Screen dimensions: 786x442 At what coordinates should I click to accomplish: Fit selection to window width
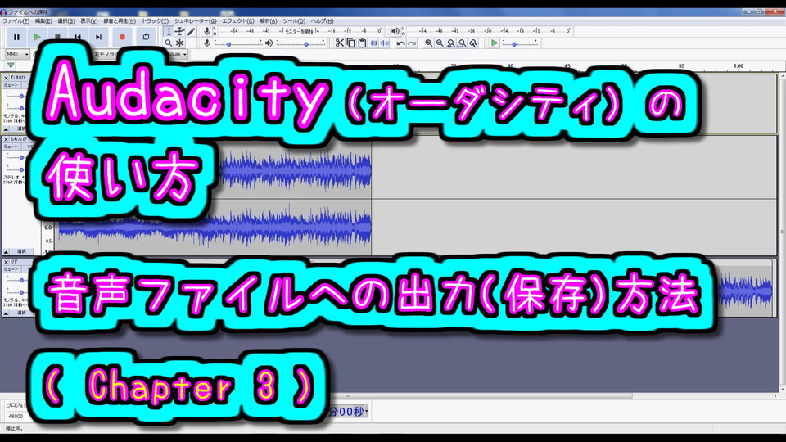point(450,43)
